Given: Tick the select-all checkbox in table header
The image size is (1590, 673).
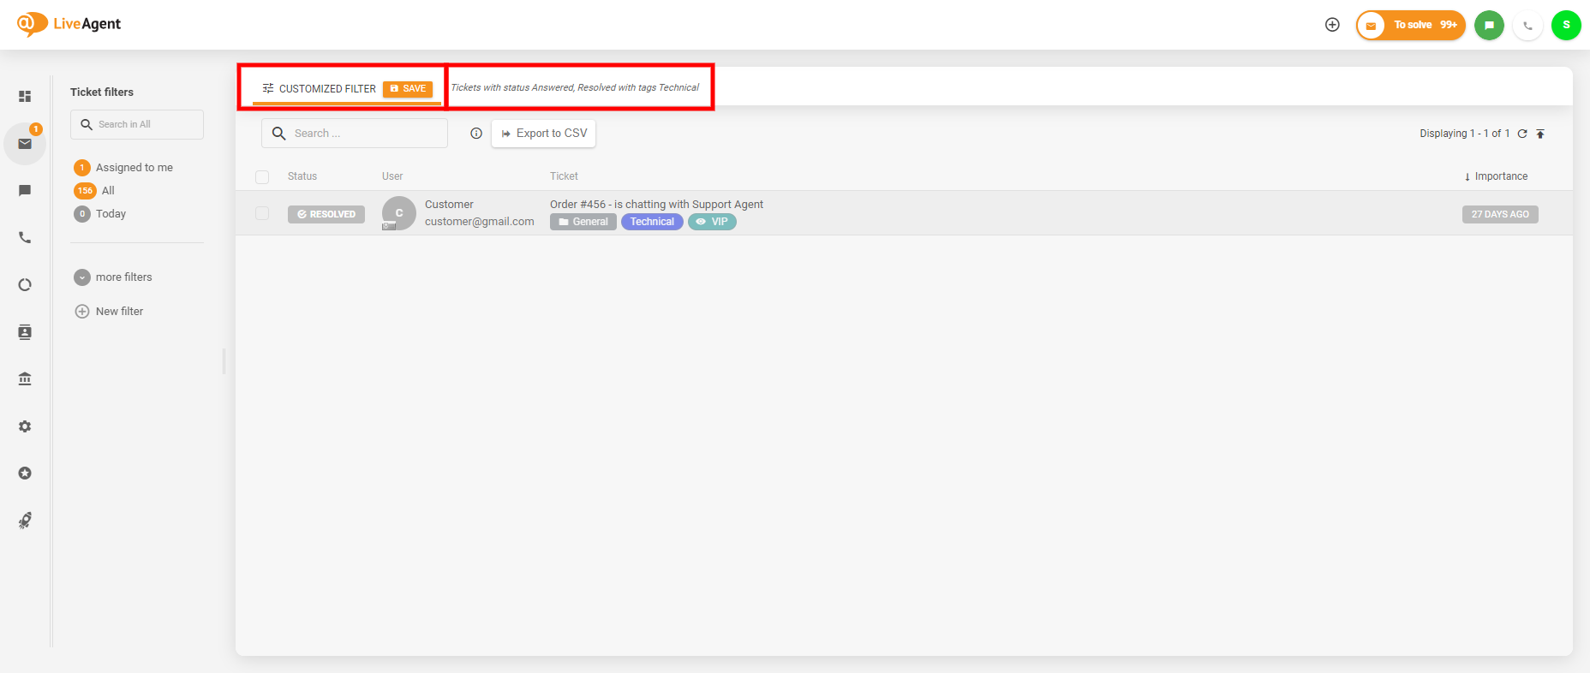Looking at the screenshot, I should point(262,177).
